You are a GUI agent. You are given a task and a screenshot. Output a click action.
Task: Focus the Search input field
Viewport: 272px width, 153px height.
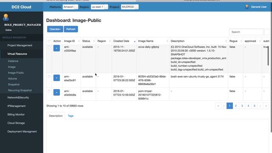pyautogui.click(x=246, y=32)
